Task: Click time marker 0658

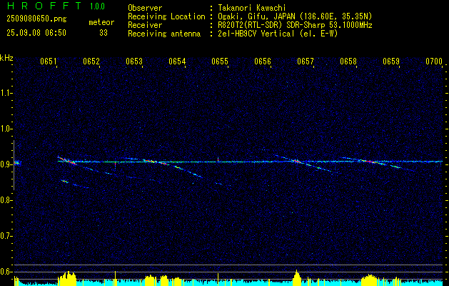Action: (x=348, y=61)
